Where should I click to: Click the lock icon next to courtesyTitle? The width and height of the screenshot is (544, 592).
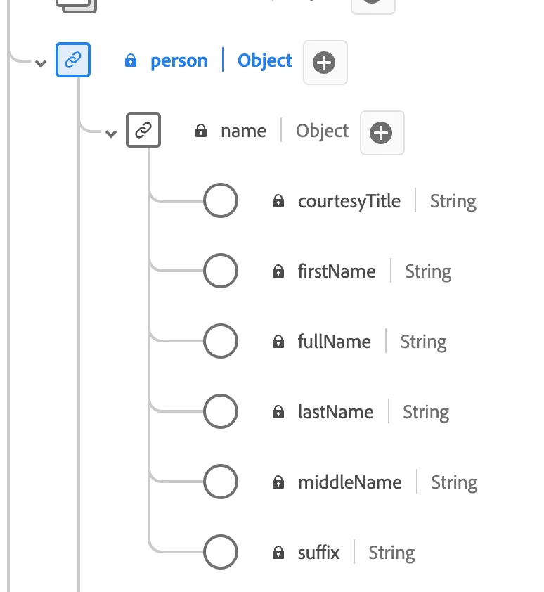[278, 202]
